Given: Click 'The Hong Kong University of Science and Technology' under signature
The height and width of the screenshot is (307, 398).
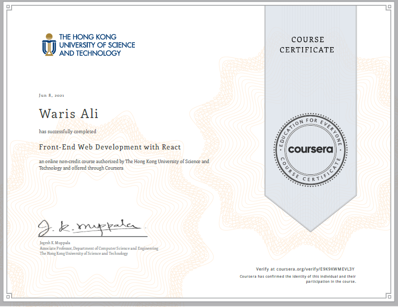Looking at the screenshot, I should coord(84,253).
